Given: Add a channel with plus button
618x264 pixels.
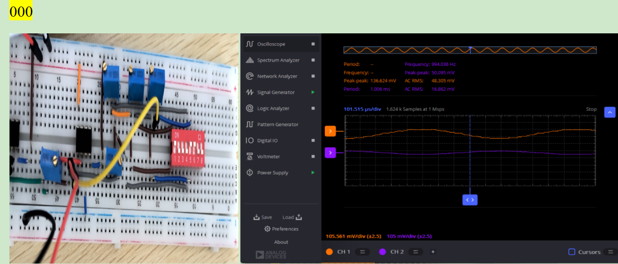Looking at the screenshot, I should pyautogui.click(x=433, y=252).
